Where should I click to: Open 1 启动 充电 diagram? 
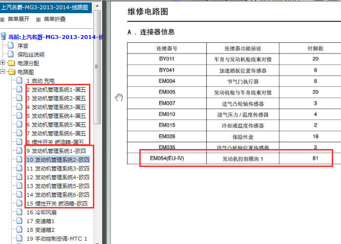click(41, 81)
